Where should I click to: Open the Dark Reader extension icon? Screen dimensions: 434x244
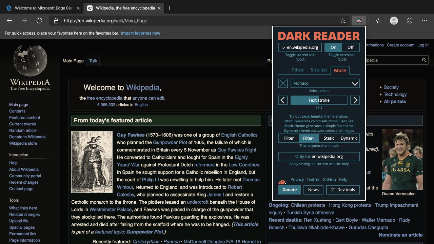coord(359,21)
